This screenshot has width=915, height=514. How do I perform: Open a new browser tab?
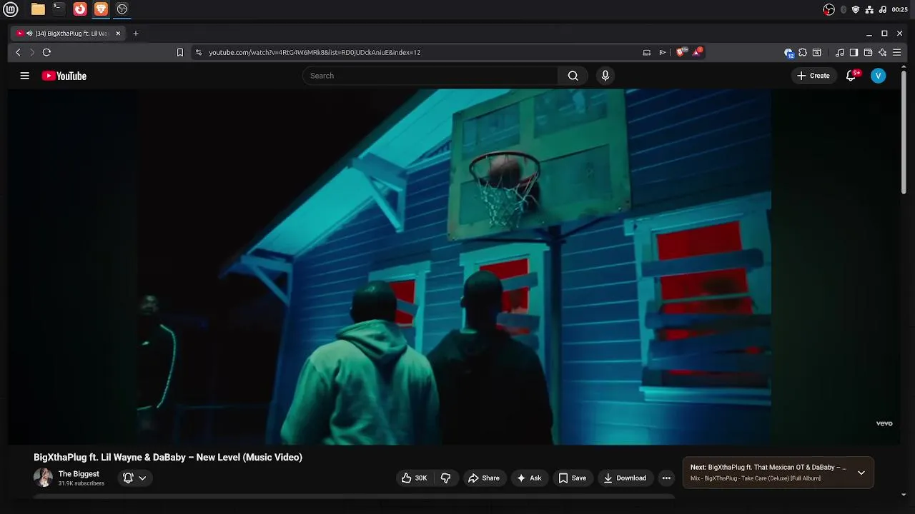coord(136,34)
